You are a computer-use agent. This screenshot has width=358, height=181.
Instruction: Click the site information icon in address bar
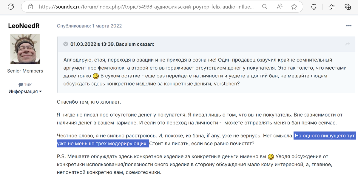pyautogui.click(x=31, y=6)
